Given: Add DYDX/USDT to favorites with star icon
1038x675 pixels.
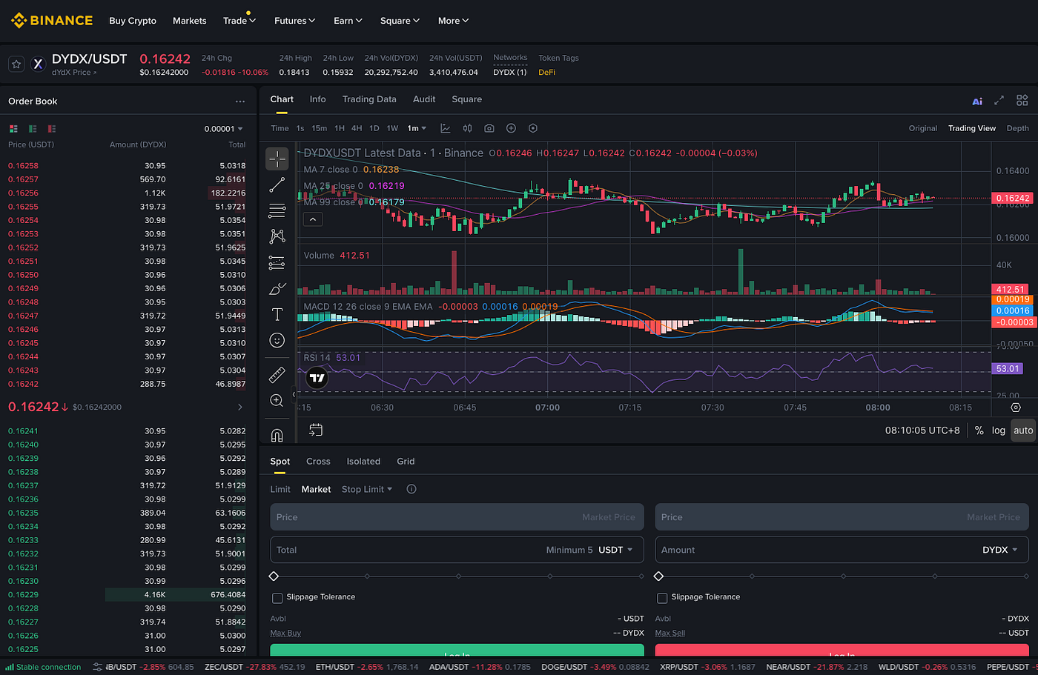Looking at the screenshot, I should coord(16,64).
